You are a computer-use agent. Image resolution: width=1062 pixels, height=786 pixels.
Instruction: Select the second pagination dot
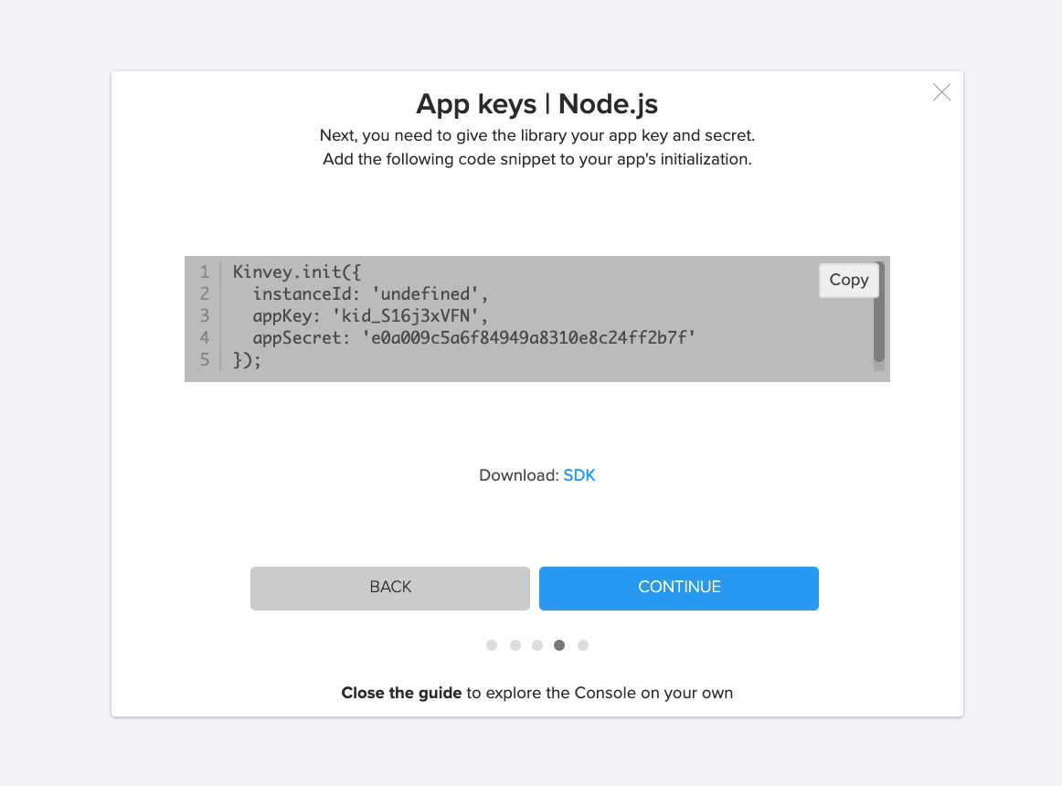515,645
